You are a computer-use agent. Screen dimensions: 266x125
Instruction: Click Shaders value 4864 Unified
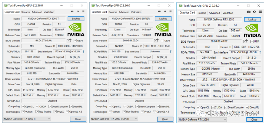[33, 57]
